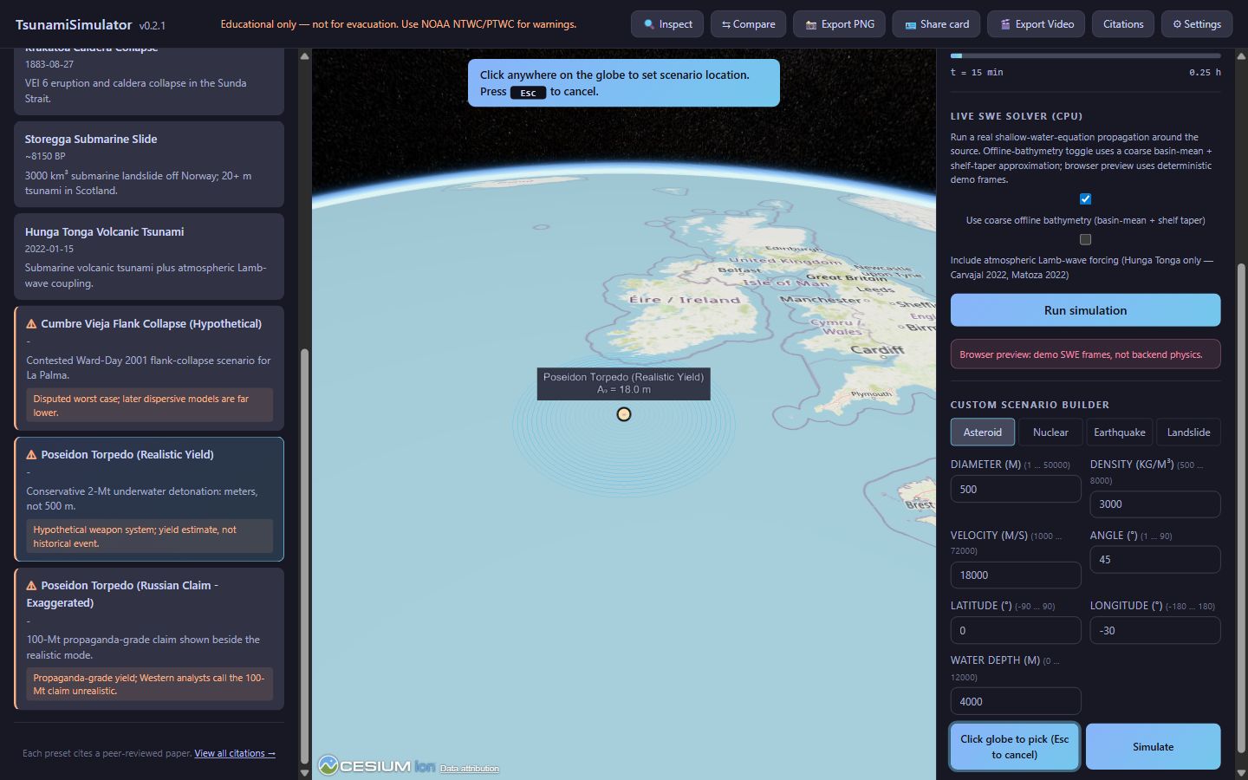
Task: Select Poseidon Torpedo Russian Claim preset
Action: [149, 639]
